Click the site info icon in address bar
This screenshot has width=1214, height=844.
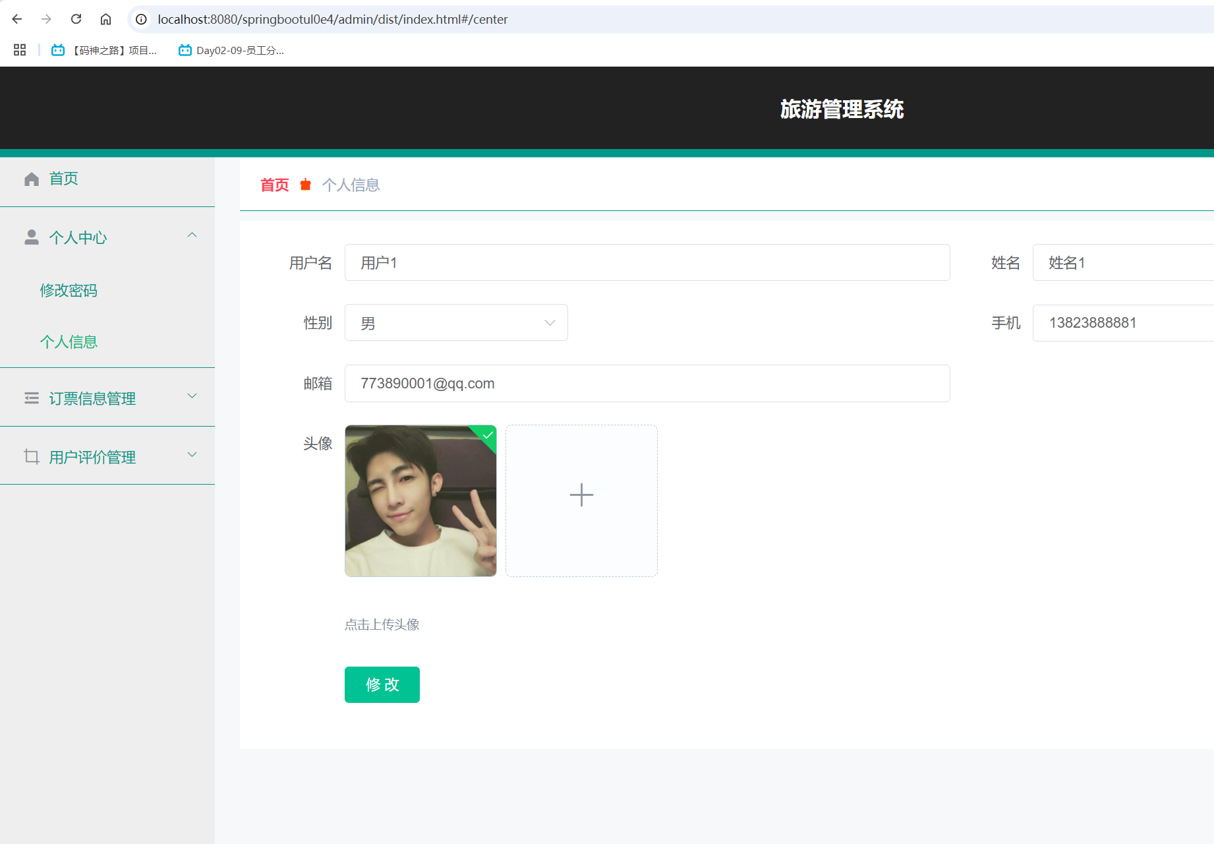140,19
